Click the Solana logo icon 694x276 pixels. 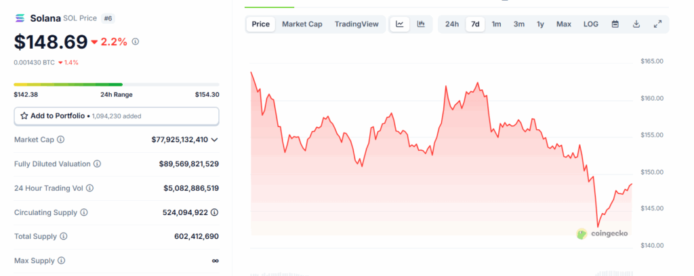(x=20, y=18)
